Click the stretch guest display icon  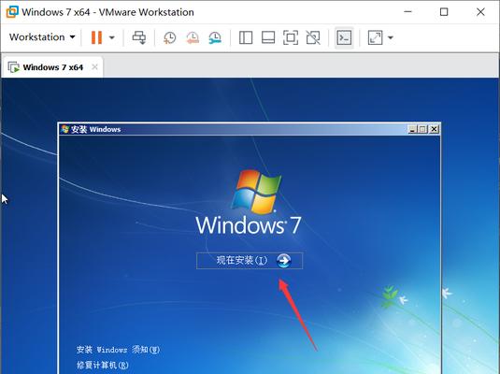pos(375,37)
